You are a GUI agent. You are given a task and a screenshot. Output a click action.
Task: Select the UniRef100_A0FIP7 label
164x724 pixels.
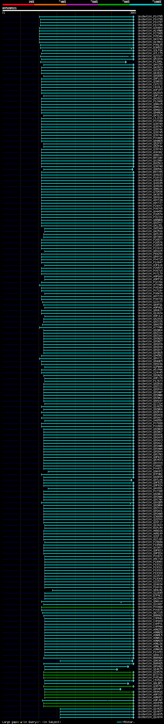coord(150,90)
